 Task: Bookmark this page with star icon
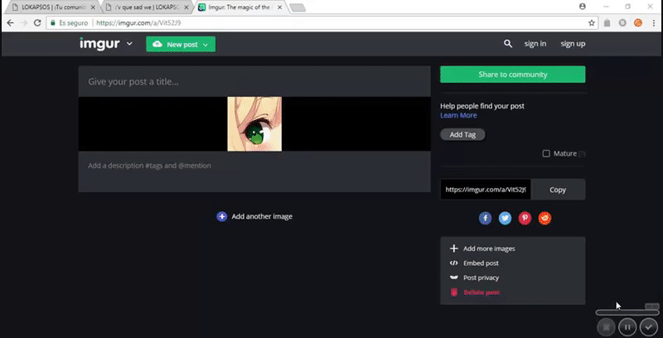(592, 23)
